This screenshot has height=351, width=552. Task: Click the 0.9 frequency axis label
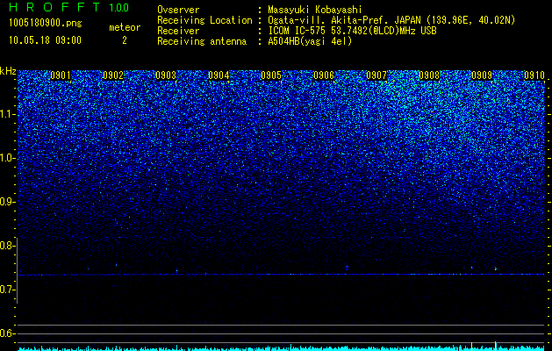click(x=8, y=202)
